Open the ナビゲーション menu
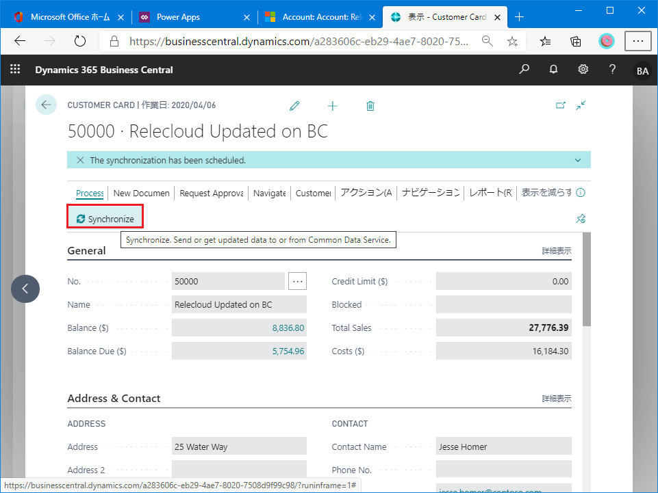This screenshot has height=493, width=658. tap(431, 192)
